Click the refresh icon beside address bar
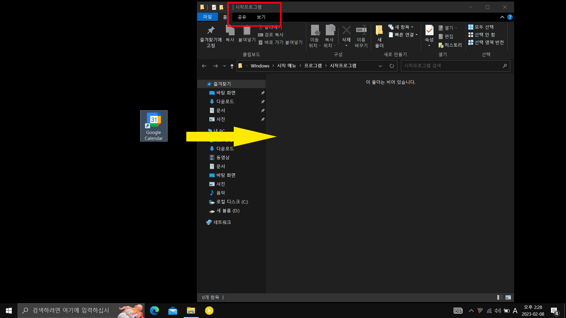Viewport: 566px width, 318px height. click(x=391, y=66)
